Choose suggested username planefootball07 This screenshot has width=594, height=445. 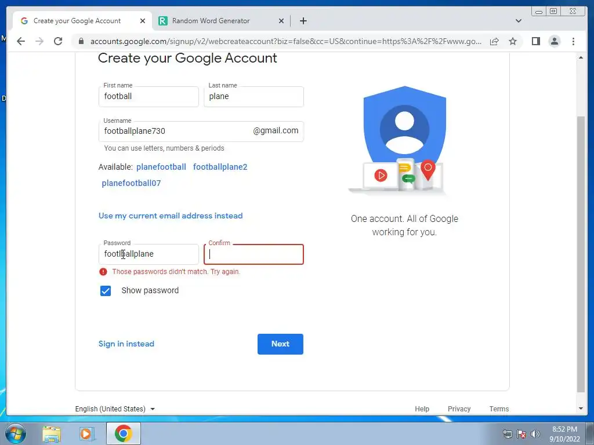pyautogui.click(x=131, y=183)
